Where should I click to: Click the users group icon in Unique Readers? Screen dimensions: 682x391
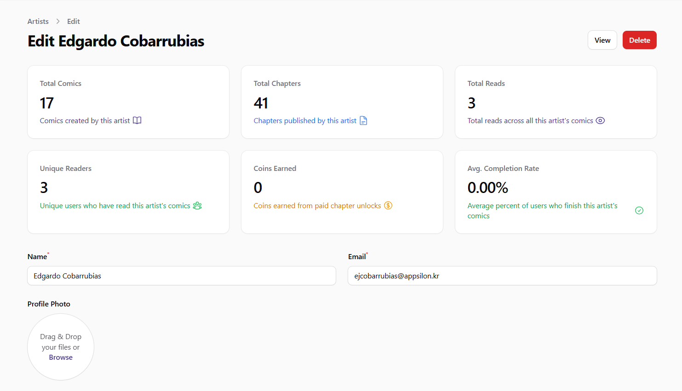tap(197, 205)
